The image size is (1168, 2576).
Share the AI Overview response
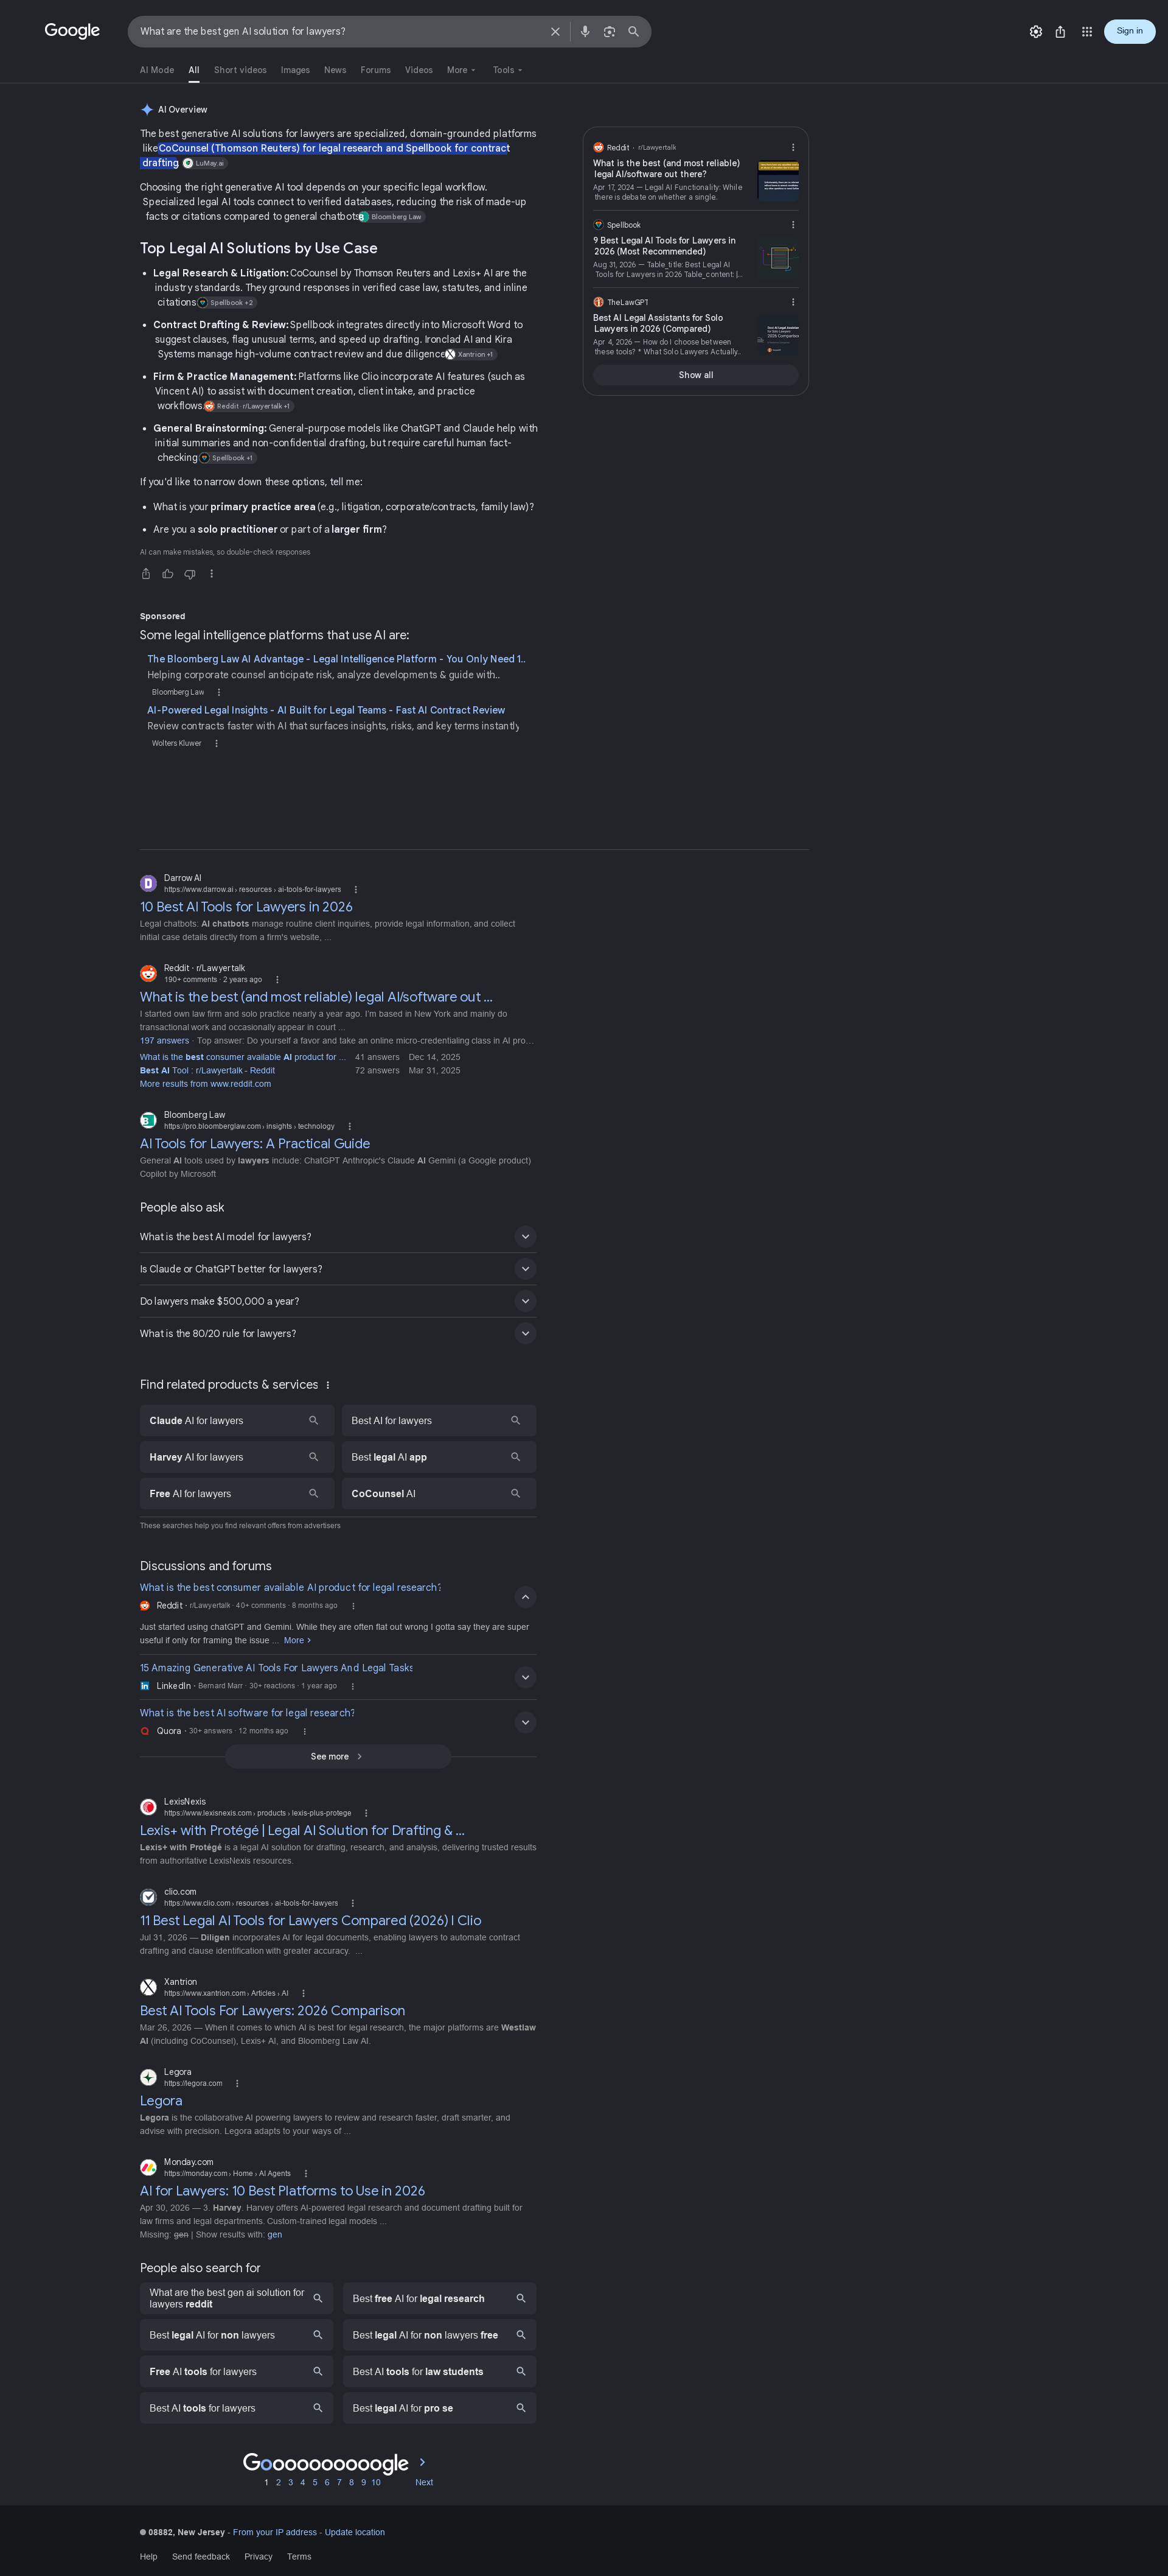point(146,574)
